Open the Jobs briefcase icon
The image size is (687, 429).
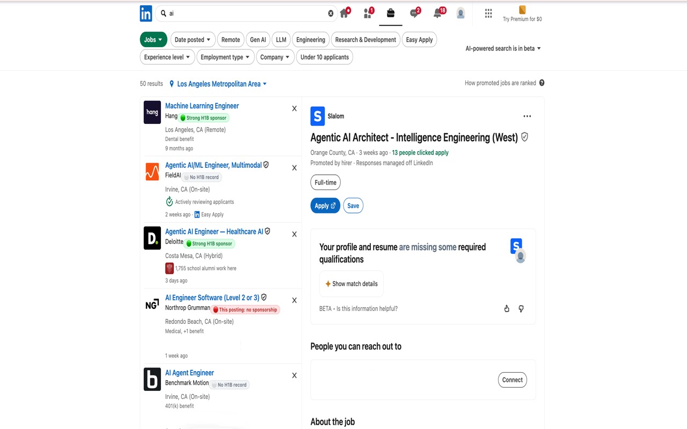[391, 13]
